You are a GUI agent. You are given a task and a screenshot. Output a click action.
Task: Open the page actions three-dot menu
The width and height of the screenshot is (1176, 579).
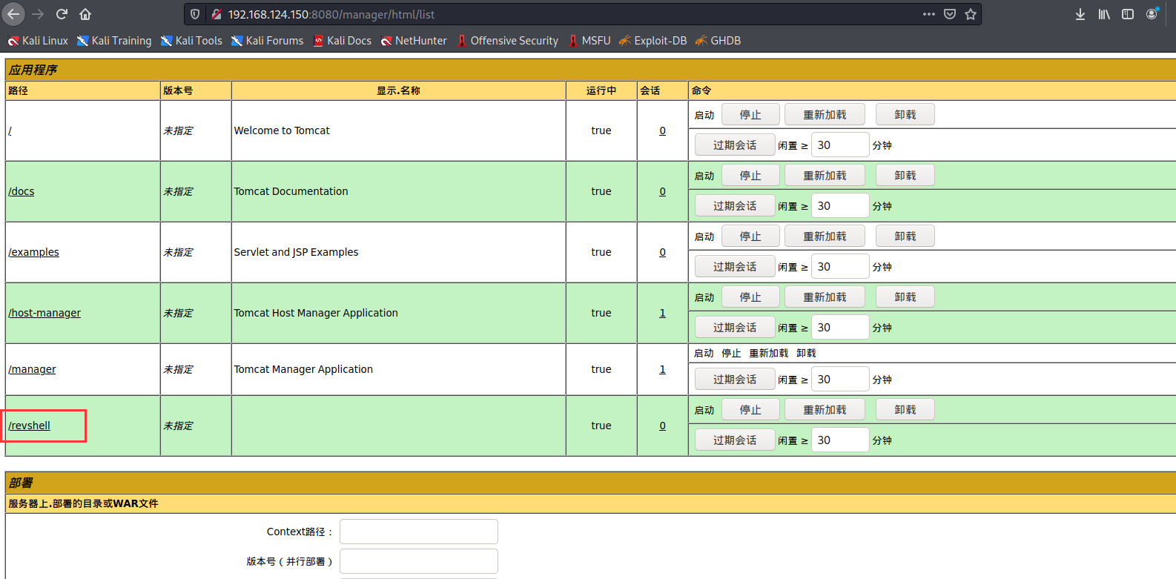pyautogui.click(x=928, y=14)
